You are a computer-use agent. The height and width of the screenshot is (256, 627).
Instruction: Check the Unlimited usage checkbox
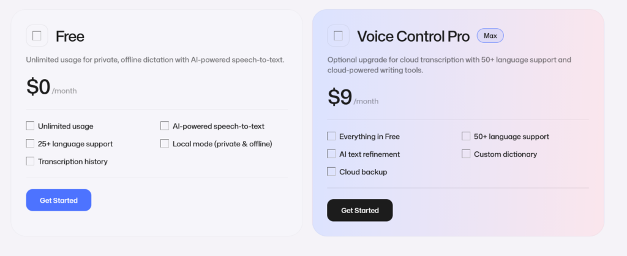coord(30,126)
